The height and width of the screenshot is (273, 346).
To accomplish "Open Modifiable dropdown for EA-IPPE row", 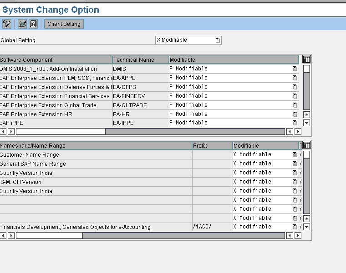I will tap(295, 123).
